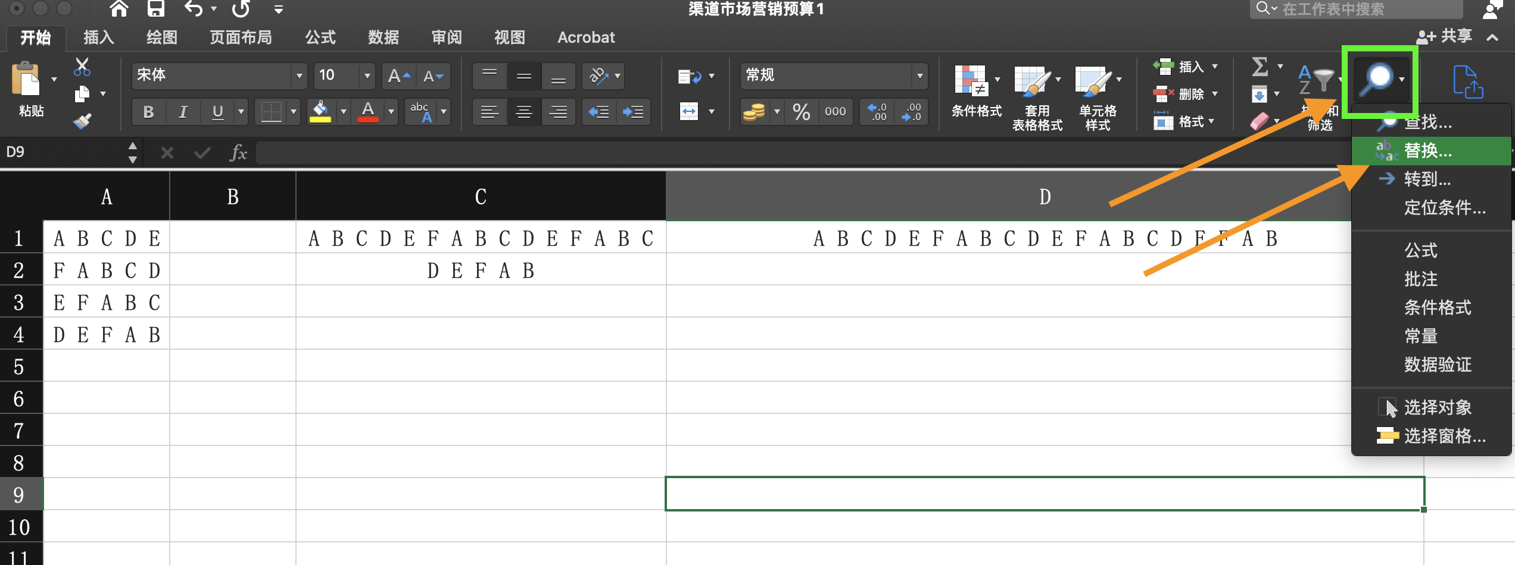Viewport: 1515px width, 565px height.
Task: Click the Find & Select magnifier icon
Action: 1378,79
